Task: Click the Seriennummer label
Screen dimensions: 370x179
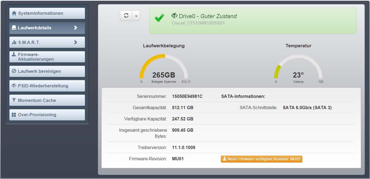Action: click(152, 96)
